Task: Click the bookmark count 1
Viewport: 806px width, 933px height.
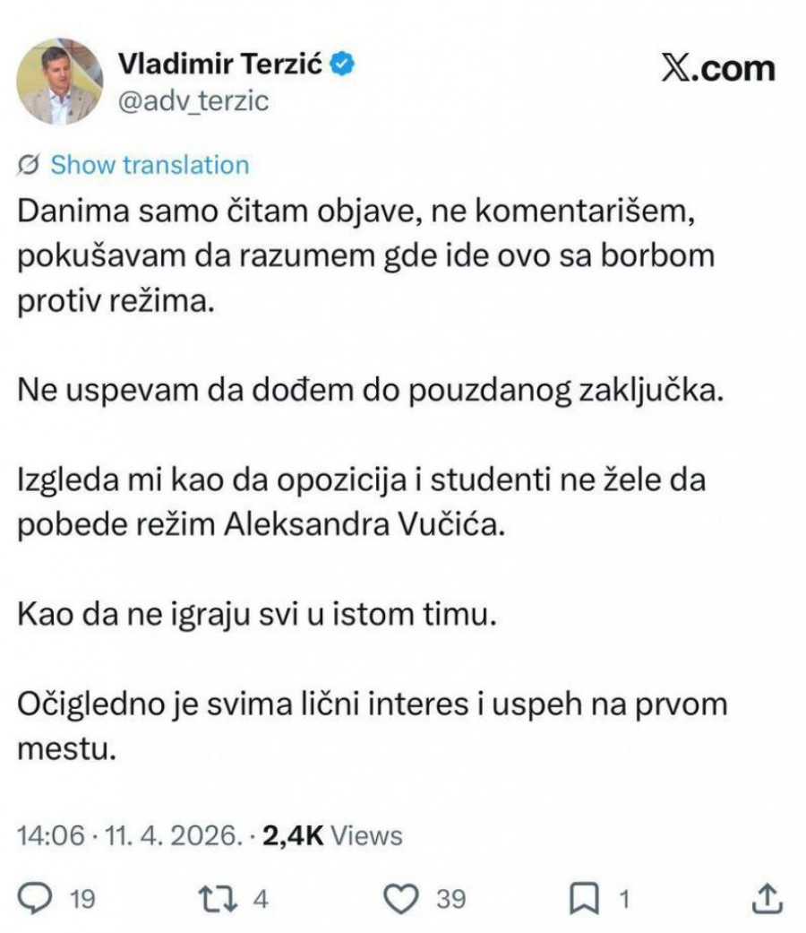Action: (626, 898)
